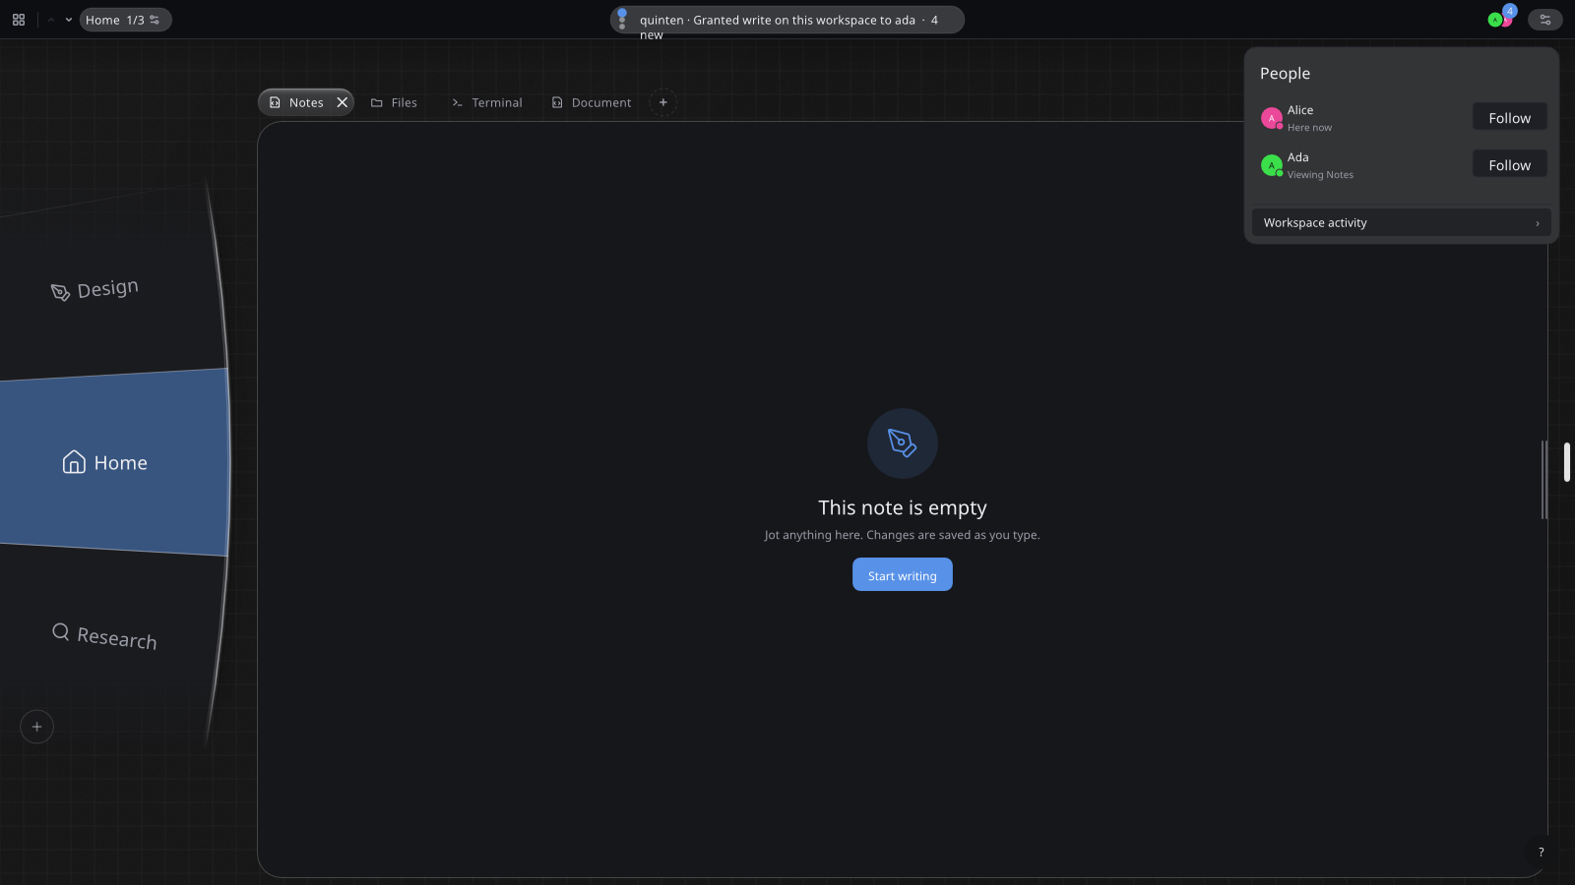Open the quinten activity notification banner
This screenshot has width=1575, height=885.
click(787, 20)
